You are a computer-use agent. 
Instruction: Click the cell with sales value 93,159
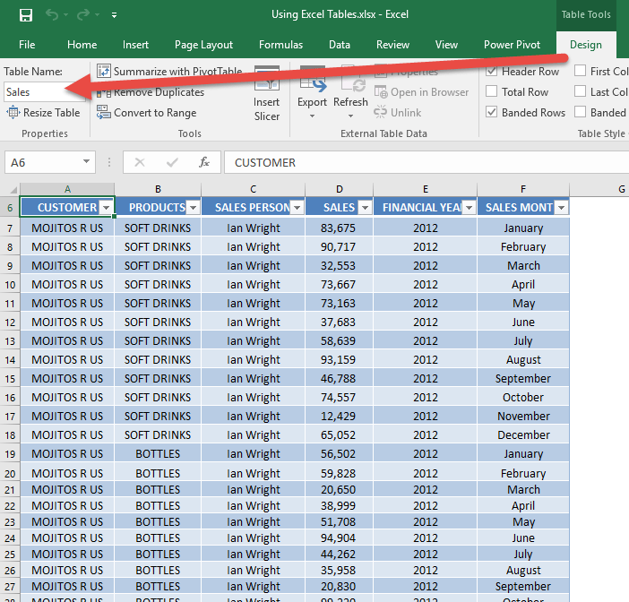click(339, 360)
